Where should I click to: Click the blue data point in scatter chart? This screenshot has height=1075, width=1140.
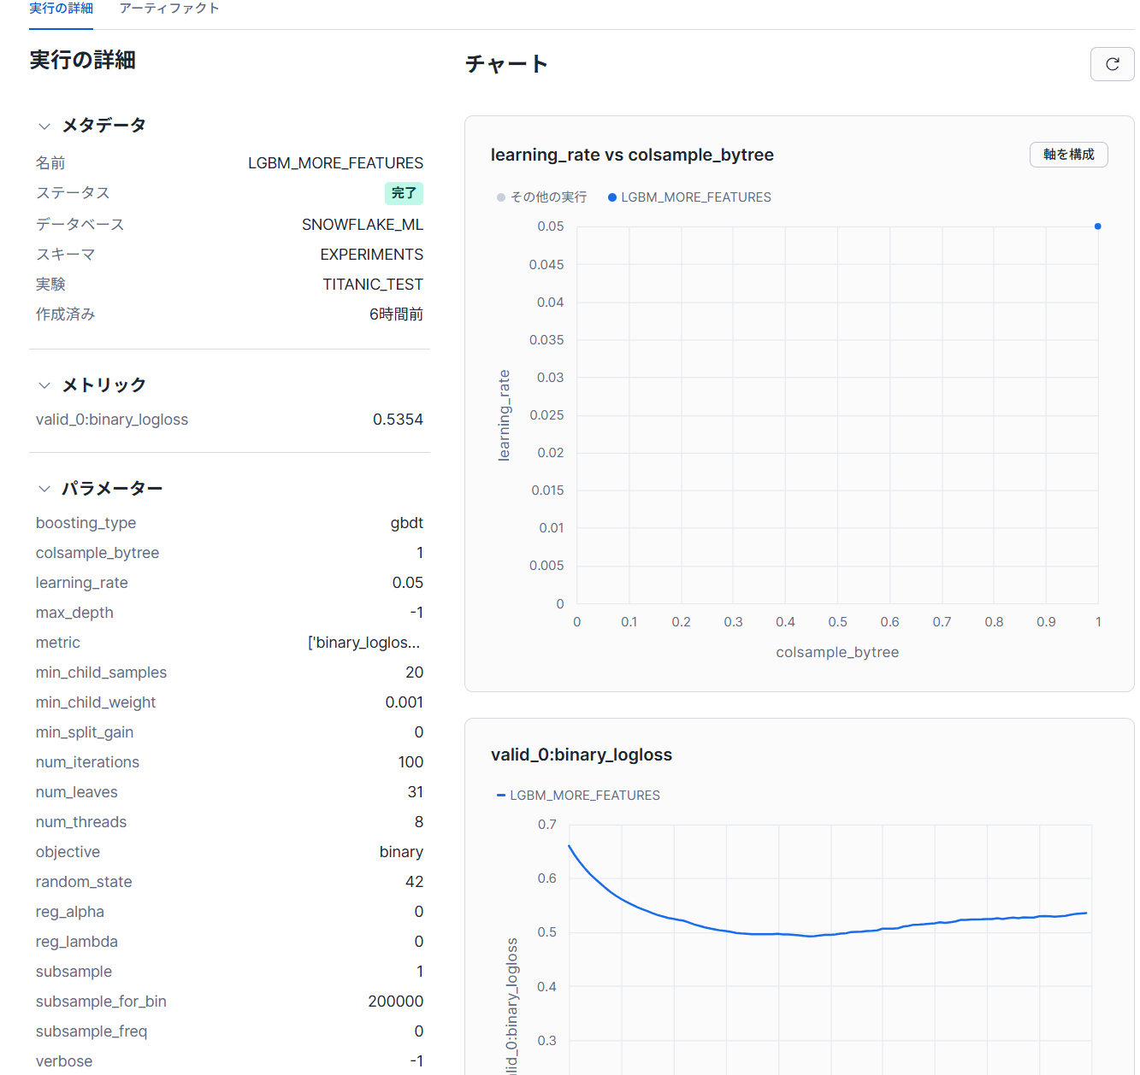1097,226
